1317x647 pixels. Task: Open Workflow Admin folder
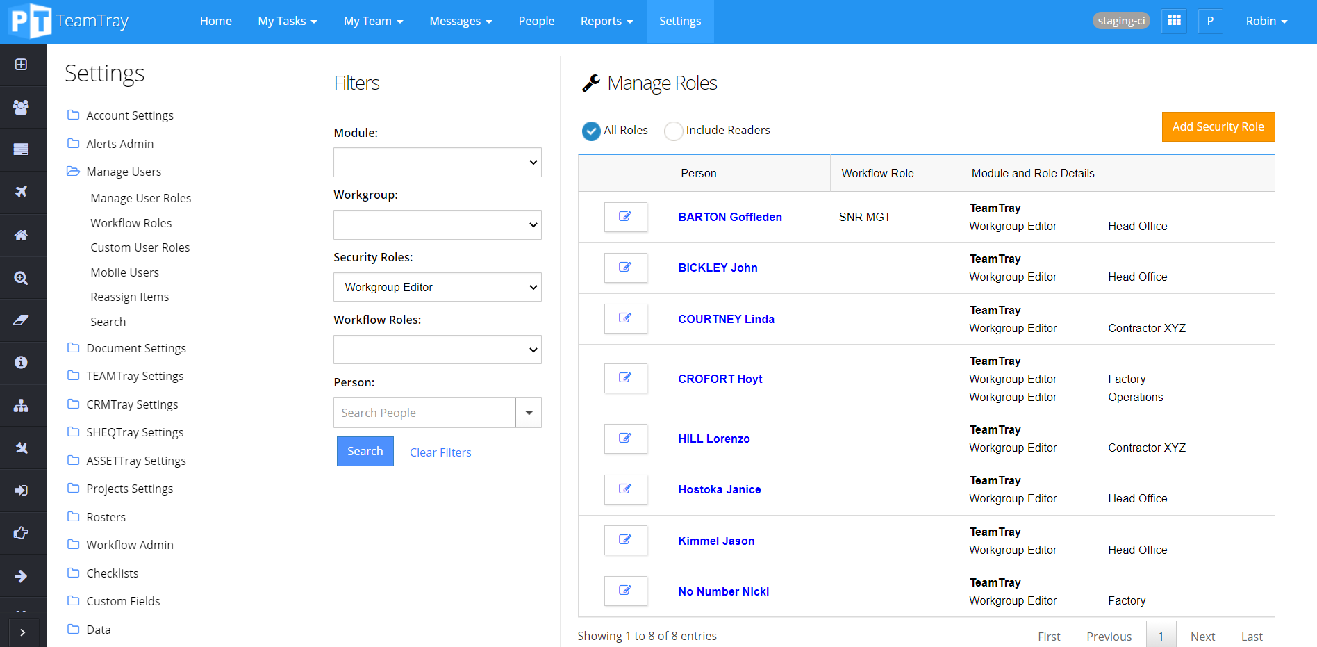120,545
